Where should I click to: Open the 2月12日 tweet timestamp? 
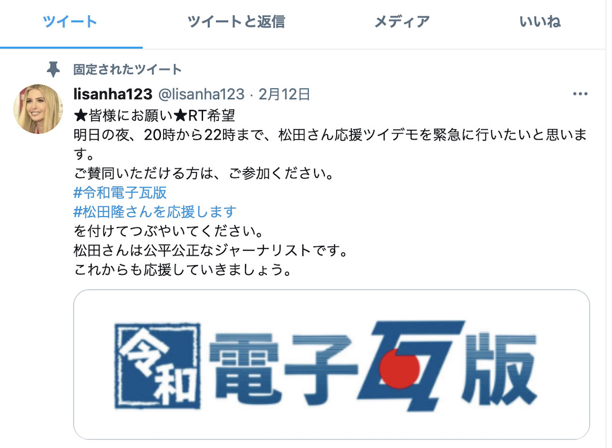(284, 94)
